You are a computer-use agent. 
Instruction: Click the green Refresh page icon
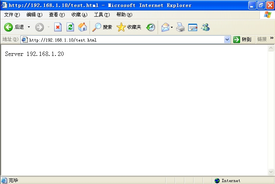tap(70, 27)
